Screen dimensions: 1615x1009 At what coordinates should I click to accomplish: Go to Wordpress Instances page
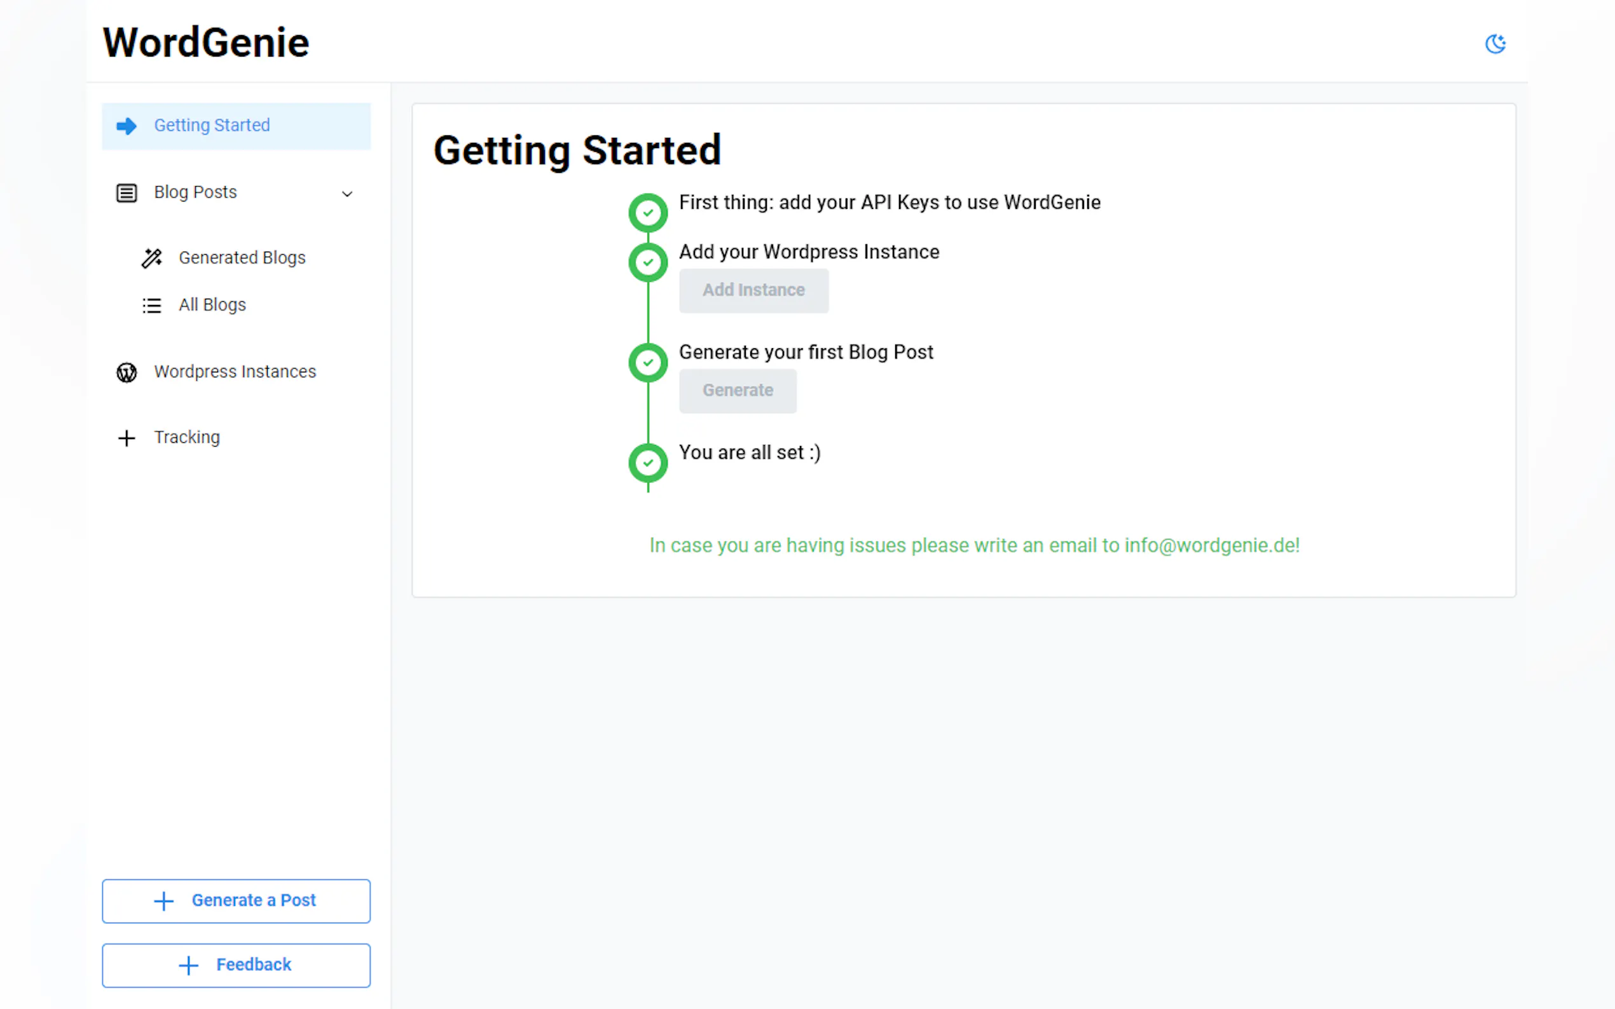point(235,372)
